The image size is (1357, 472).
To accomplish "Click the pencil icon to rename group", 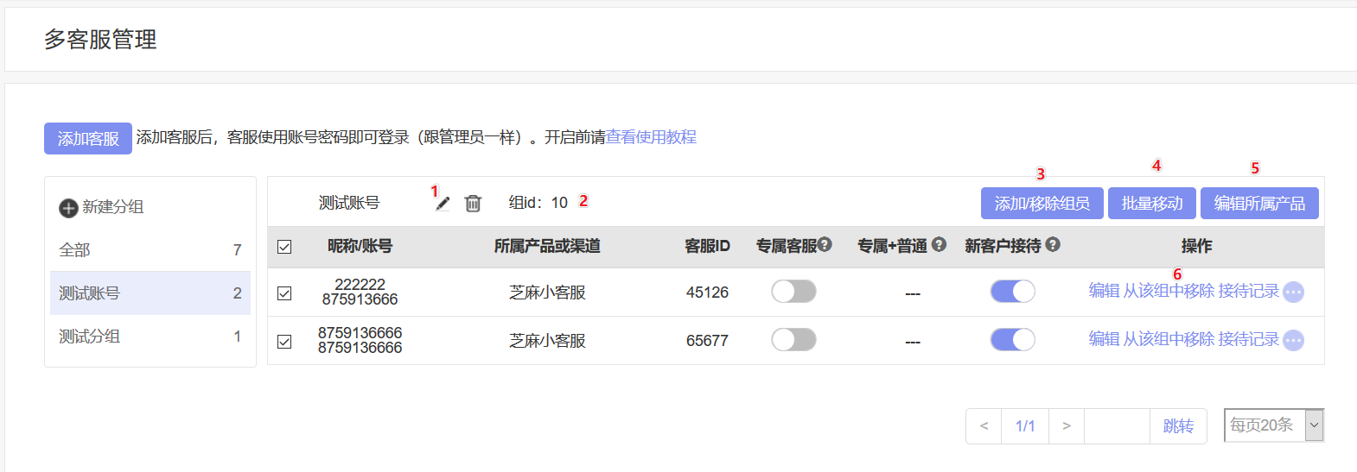I will click(443, 204).
